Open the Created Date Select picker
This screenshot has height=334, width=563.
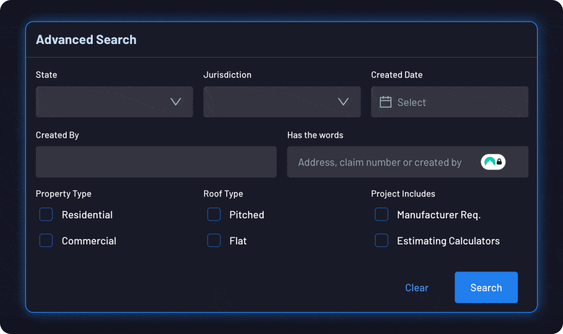(x=450, y=102)
